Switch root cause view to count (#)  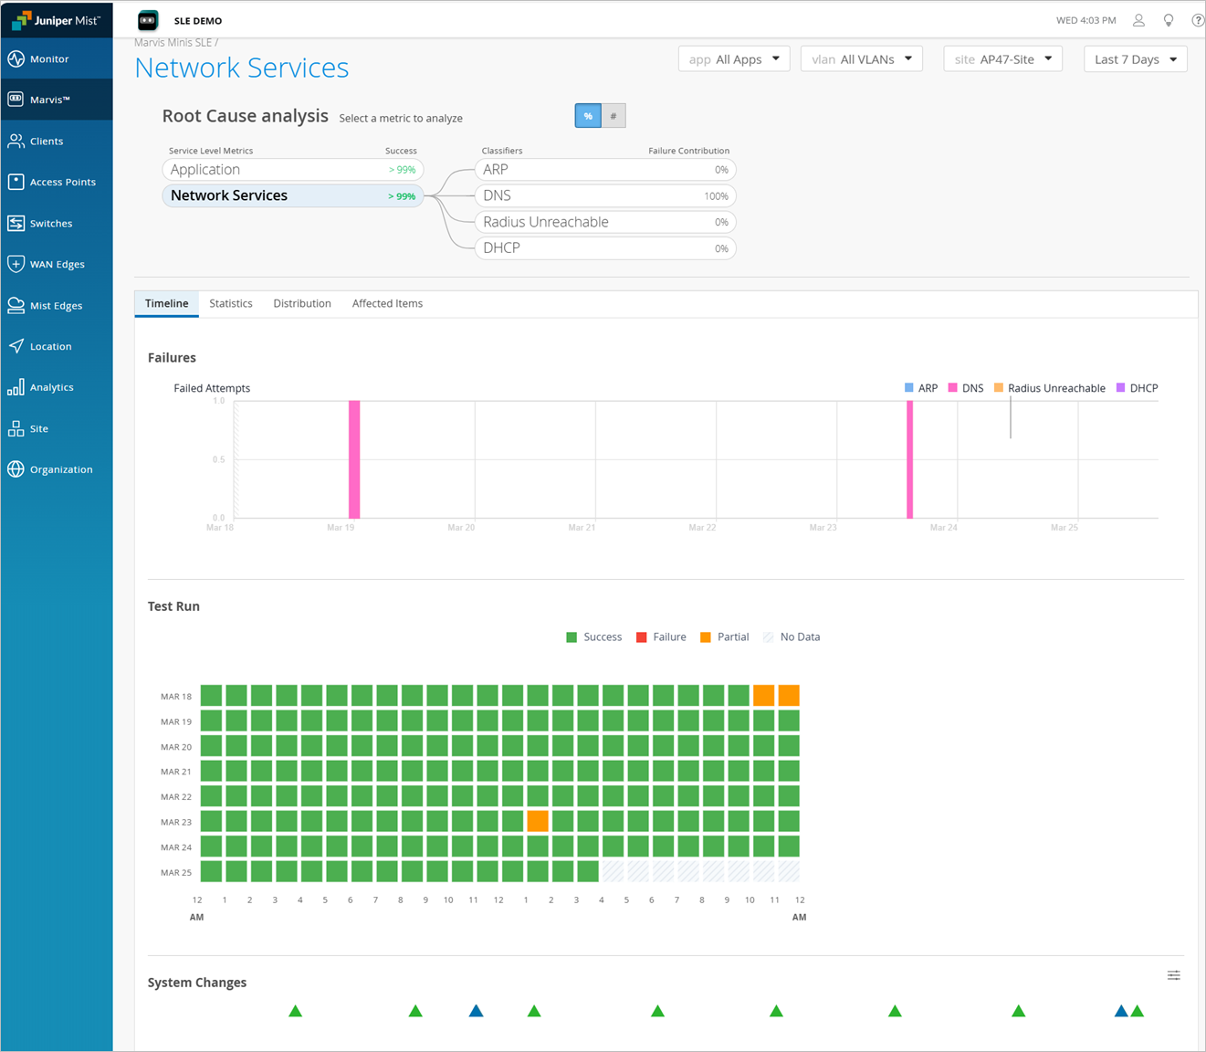pos(613,116)
